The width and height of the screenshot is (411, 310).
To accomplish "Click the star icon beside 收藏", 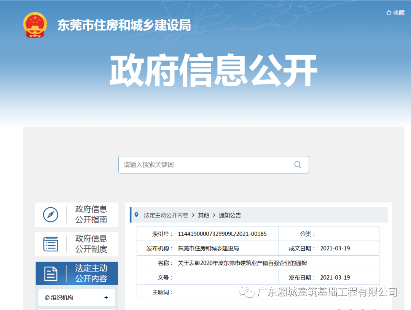I will [388, 13].
